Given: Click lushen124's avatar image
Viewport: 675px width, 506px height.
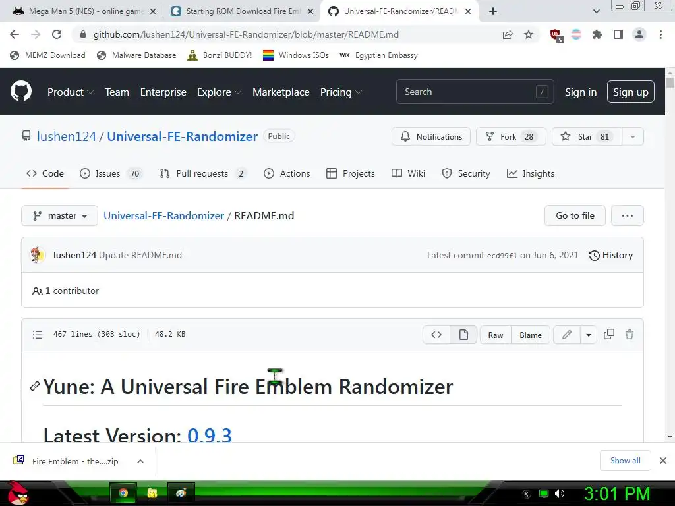Looking at the screenshot, I should tap(37, 255).
